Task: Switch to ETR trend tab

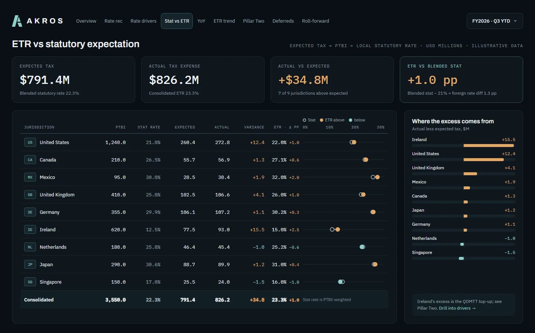Action: point(224,21)
